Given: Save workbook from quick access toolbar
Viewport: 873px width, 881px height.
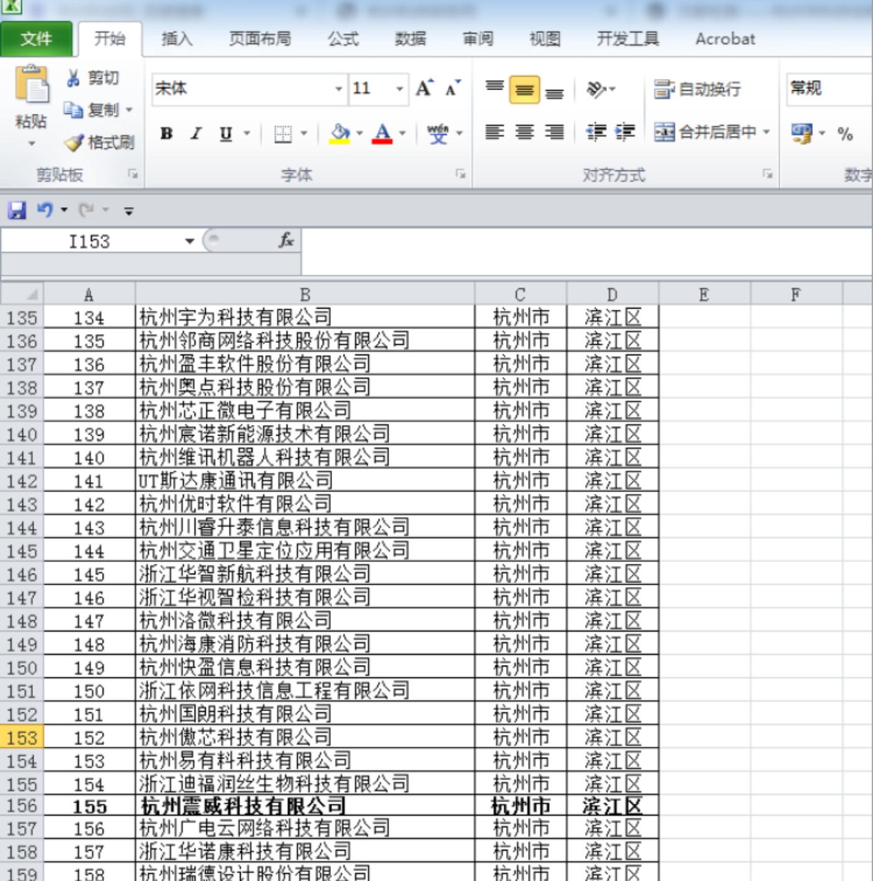Looking at the screenshot, I should click(x=17, y=210).
